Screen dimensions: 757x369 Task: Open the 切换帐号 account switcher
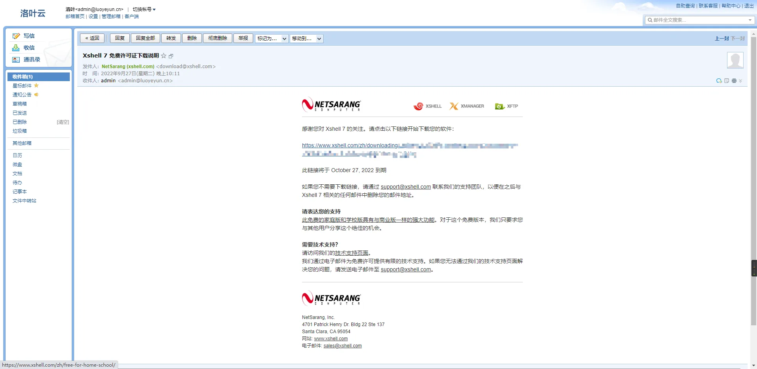click(x=144, y=9)
